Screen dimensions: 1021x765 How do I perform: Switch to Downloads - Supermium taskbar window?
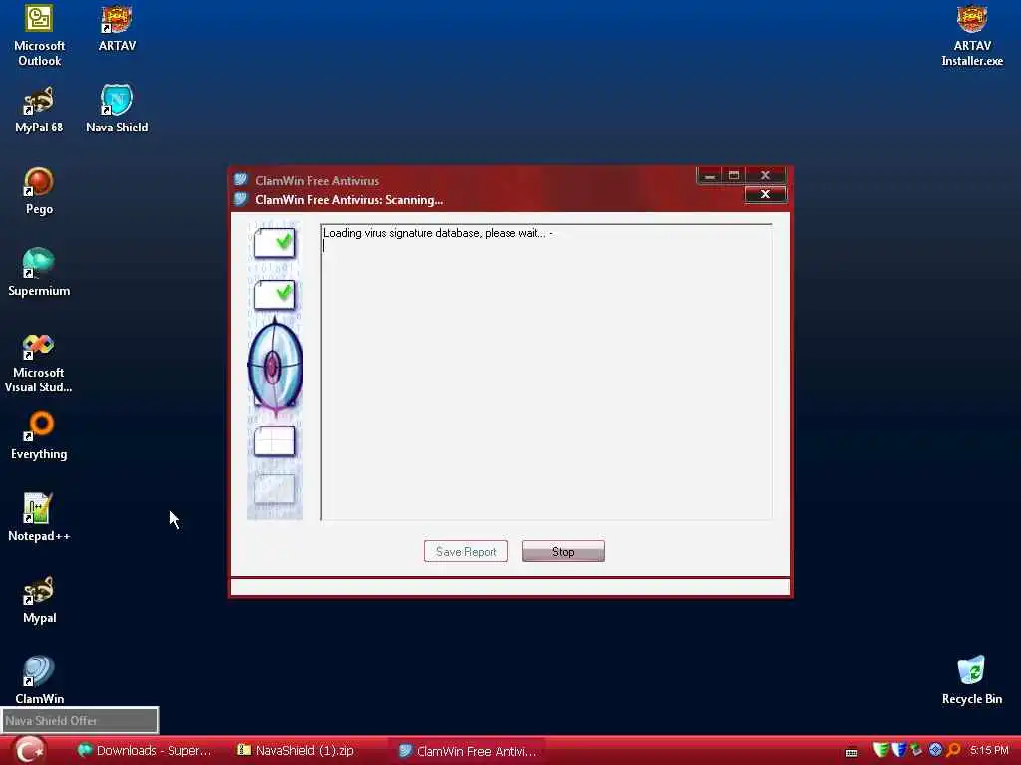click(x=145, y=751)
